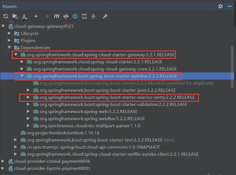
Task: Select spring-cloud-starter:2.2.1.RELEASE text
Action: point(98,62)
